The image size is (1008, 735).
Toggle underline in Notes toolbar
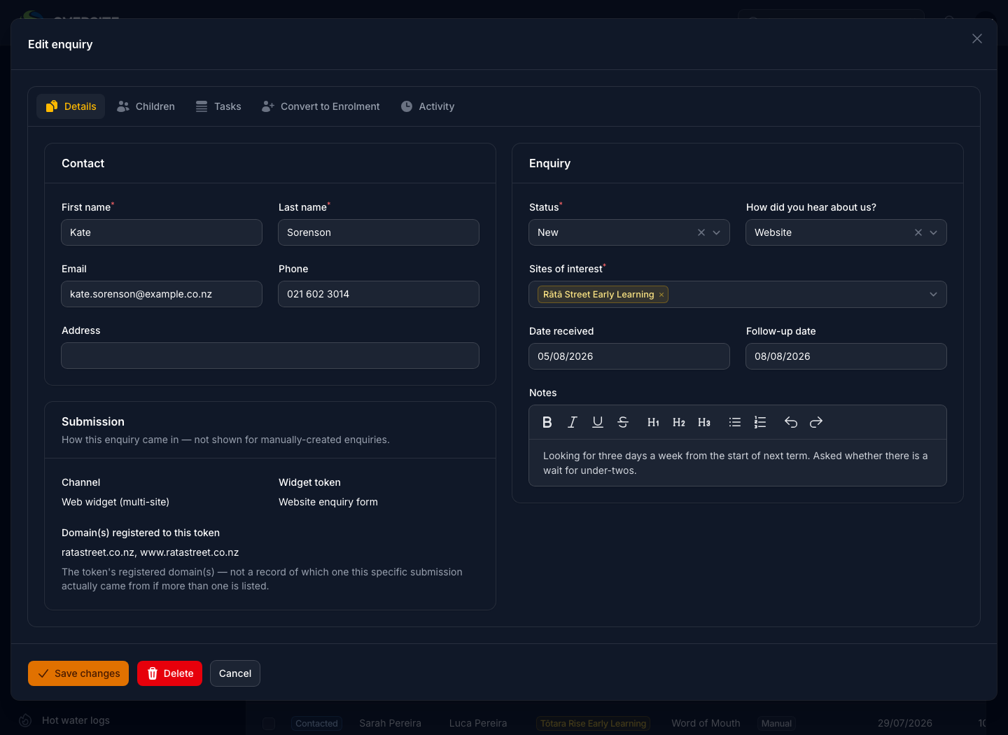point(598,422)
